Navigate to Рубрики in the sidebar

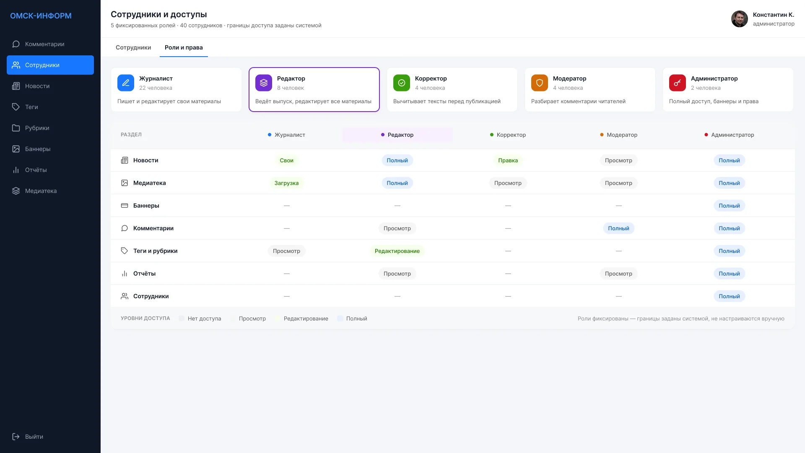click(50, 128)
